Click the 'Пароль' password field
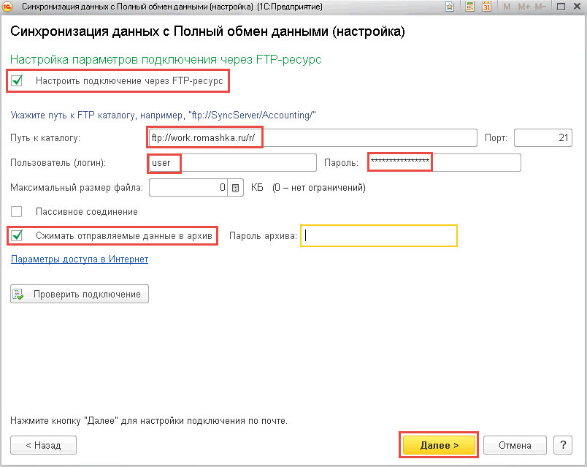The width and height of the screenshot is (587, 467). 445,163
